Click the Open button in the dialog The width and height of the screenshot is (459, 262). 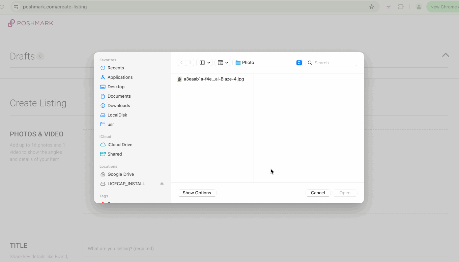(345, 193)
